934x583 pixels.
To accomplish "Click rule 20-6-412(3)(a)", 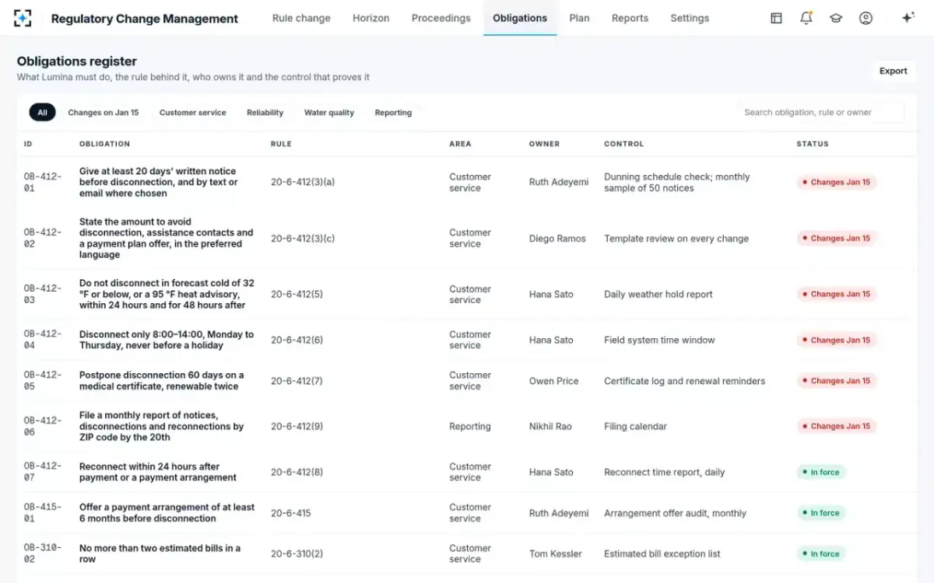I will (303, 183).
